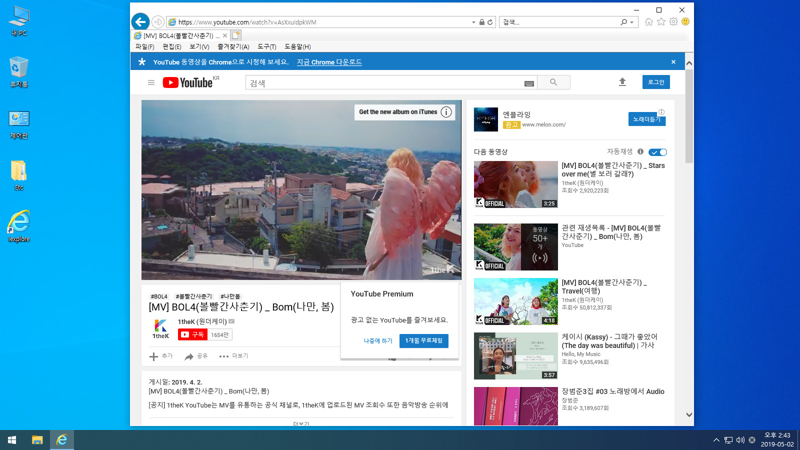Click the page vertical scrollbar thumb

[689, 116]
